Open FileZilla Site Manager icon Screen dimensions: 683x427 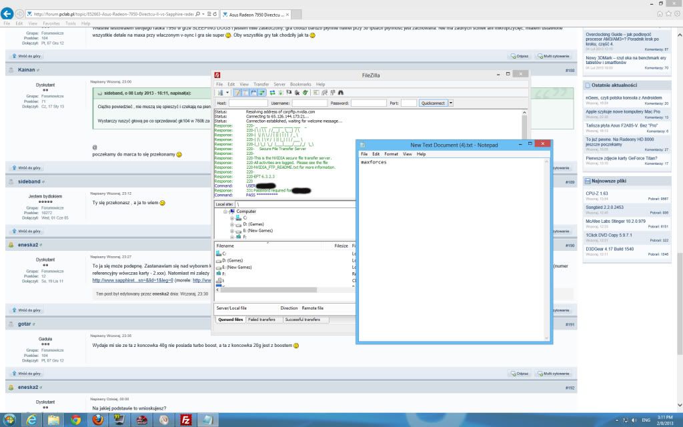[x=220, y=93]
